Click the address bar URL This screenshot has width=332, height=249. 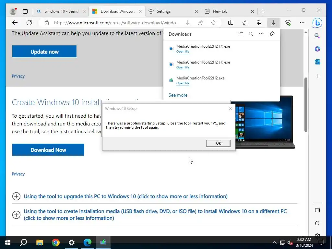(x=117, y=23)
